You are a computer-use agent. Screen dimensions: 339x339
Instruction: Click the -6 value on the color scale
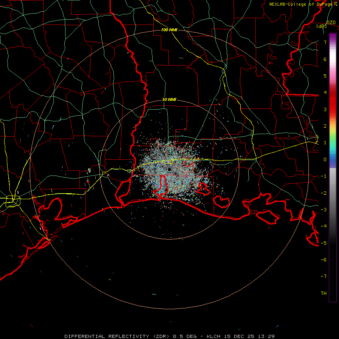coord(324,260)
